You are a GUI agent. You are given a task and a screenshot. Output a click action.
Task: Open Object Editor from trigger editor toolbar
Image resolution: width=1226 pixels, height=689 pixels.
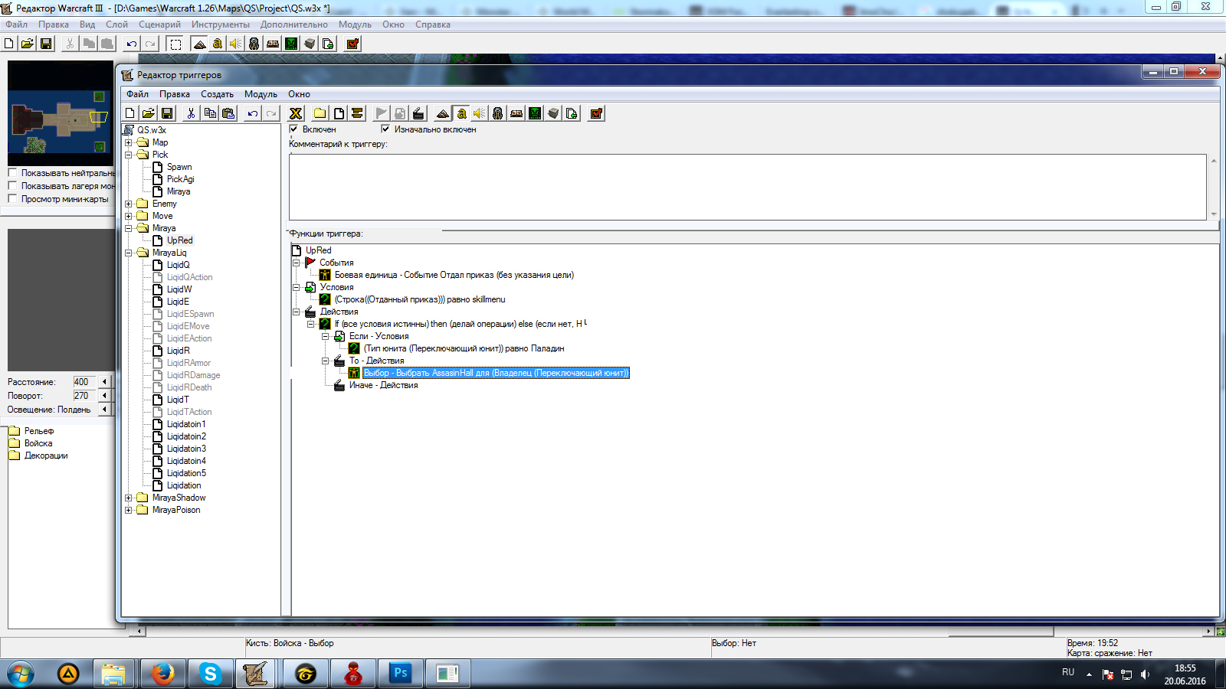pyautogui.click(x=498, y=113)
